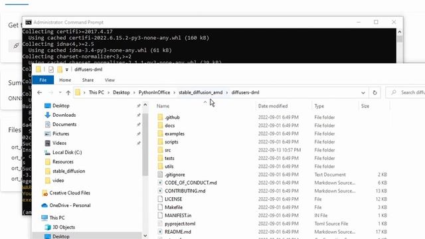Click the Search diffusers-dml field
The width and height of the screenshot is (425, 239).
[x=406, y=93]
